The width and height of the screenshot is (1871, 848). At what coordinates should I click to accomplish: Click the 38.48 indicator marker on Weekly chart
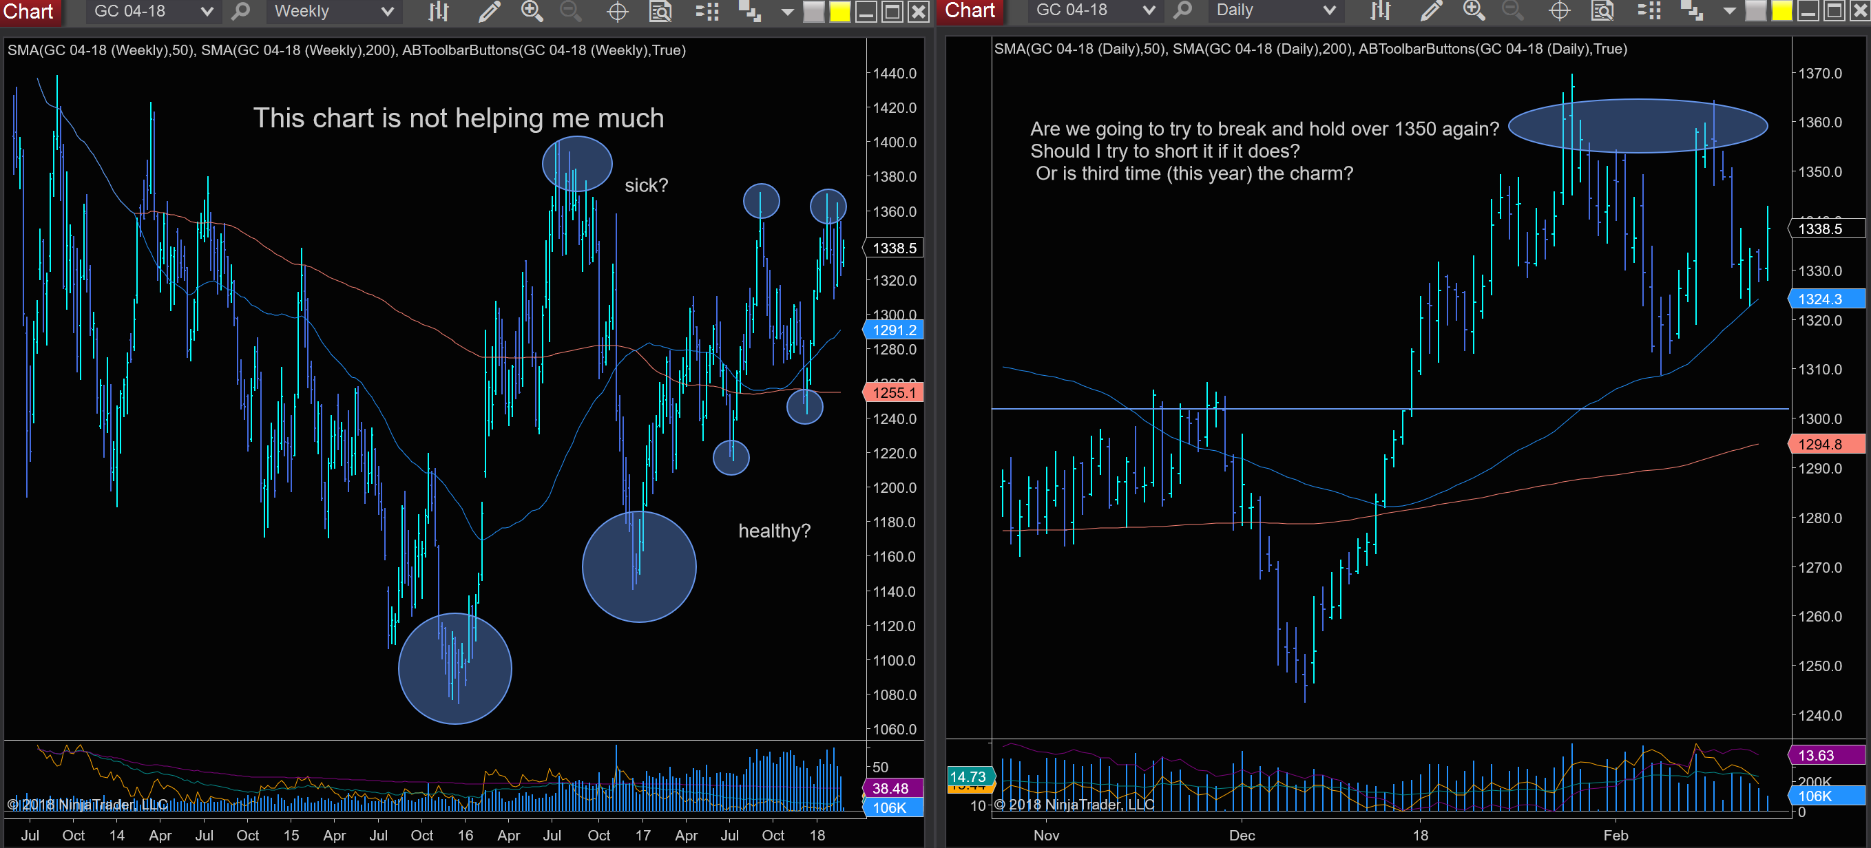coord(892,789)
